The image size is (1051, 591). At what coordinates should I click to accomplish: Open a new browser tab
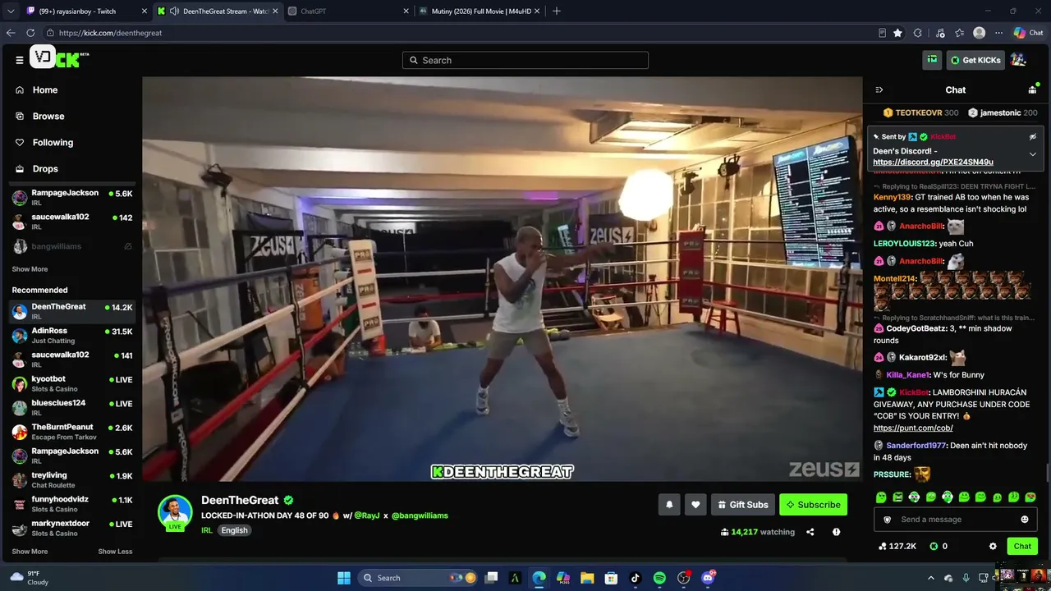pyautogui.click(x=557, y=11)
